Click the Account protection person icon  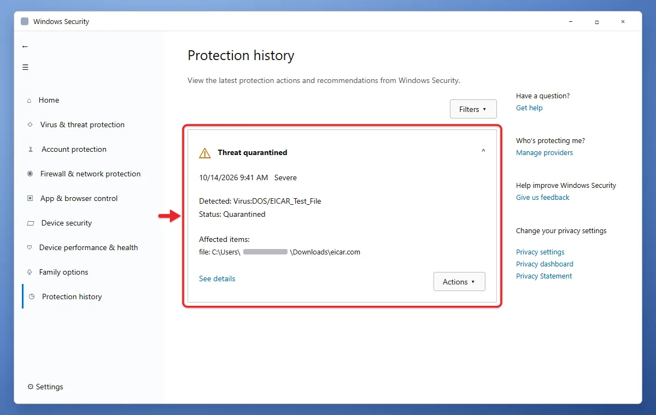pyautogui.click(x=31, y=149)
